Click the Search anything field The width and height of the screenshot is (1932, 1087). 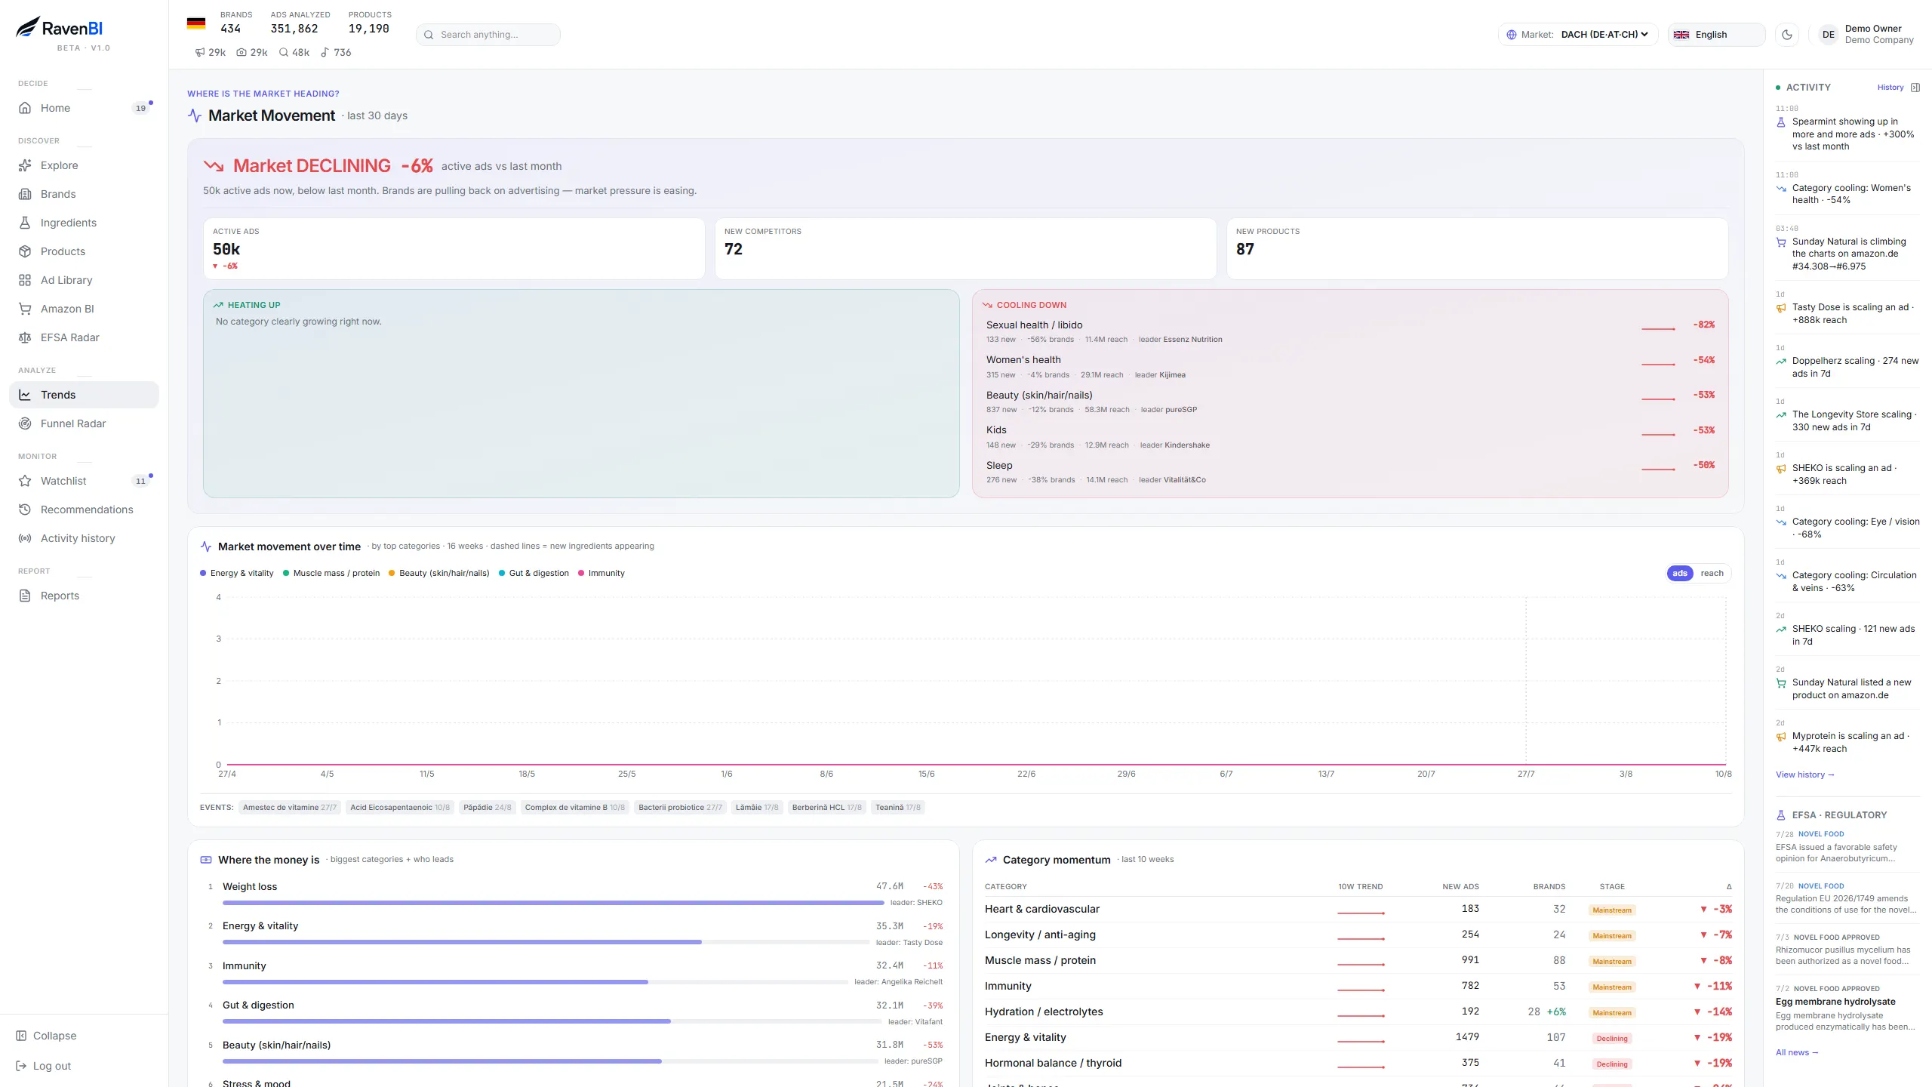[x=488, y=35]
